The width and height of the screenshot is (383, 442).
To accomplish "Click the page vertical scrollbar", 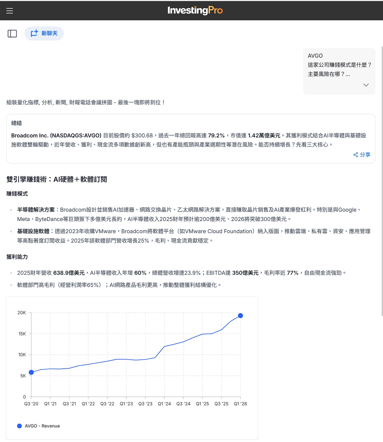I will pos(382,181).
